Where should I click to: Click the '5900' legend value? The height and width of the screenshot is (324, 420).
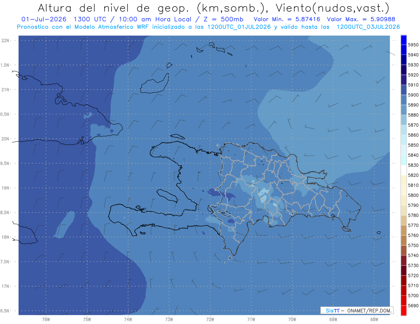tap(413, 95)
